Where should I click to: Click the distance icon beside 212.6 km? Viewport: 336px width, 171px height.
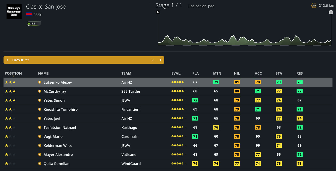(x=314, y=6)
